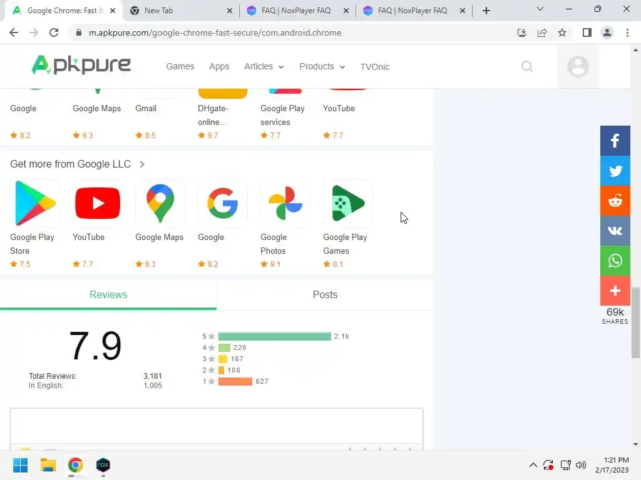Share on Twitter via sidebar icon
This screenshot has width=641, height=480.
(x=615, y=171)
